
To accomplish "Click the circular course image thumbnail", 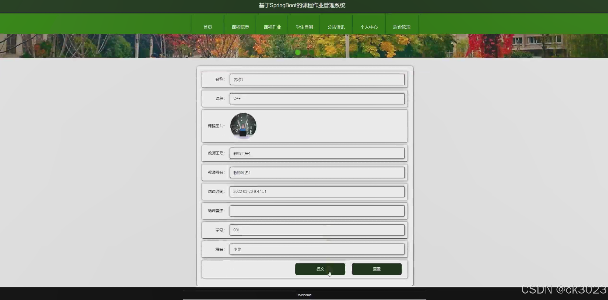I will [243, 126].
